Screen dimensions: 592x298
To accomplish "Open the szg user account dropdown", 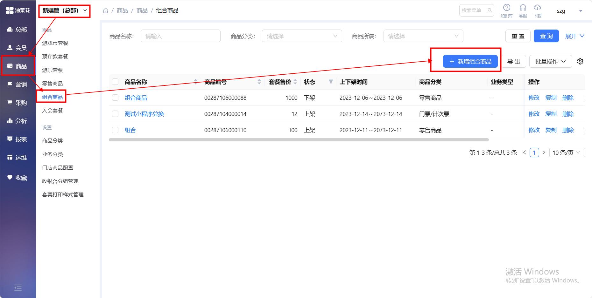I will 569,11.
